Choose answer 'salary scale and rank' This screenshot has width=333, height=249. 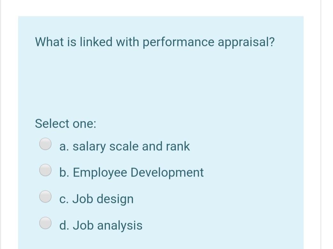pyautogui.click(x=125, y=146)
